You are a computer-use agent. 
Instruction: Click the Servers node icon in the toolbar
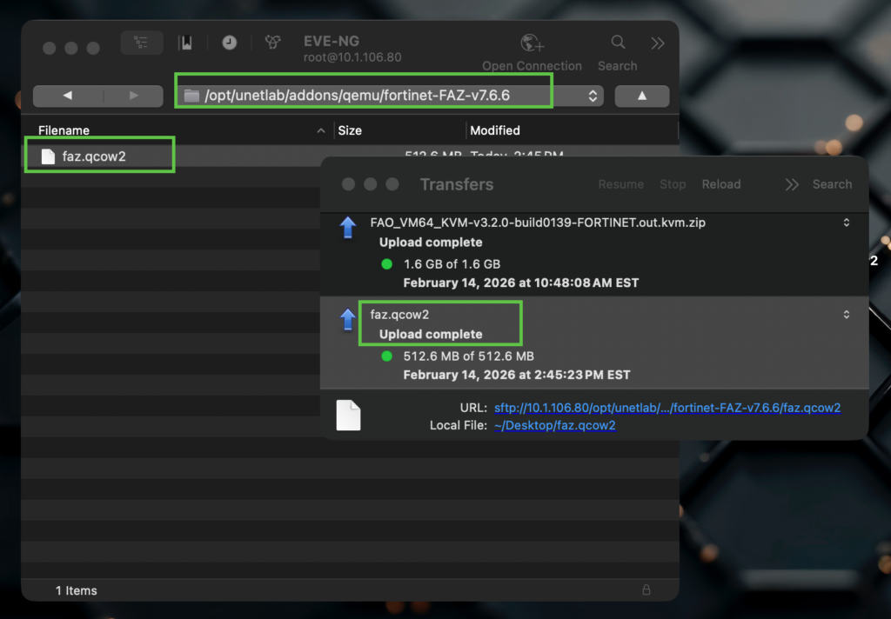272,42
